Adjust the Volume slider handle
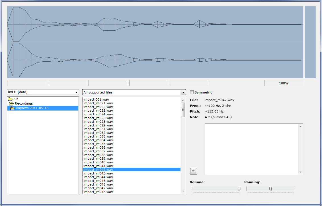The image size is (322, 206). coord(239,189)
